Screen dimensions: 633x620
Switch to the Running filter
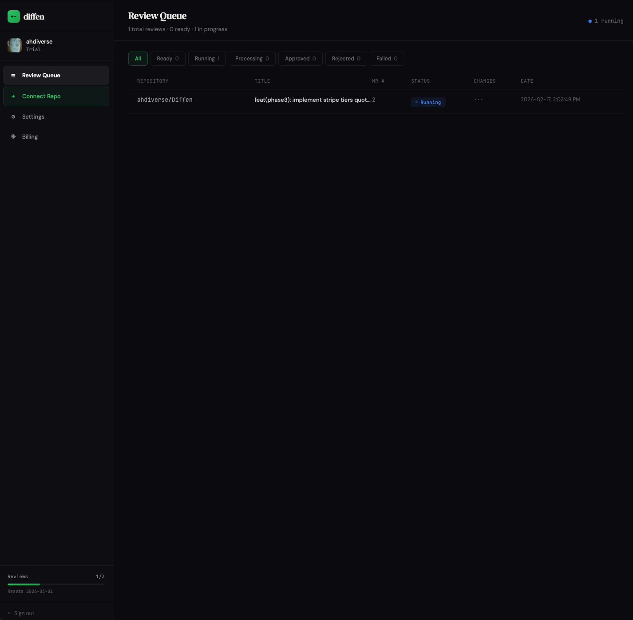[206, 58]
